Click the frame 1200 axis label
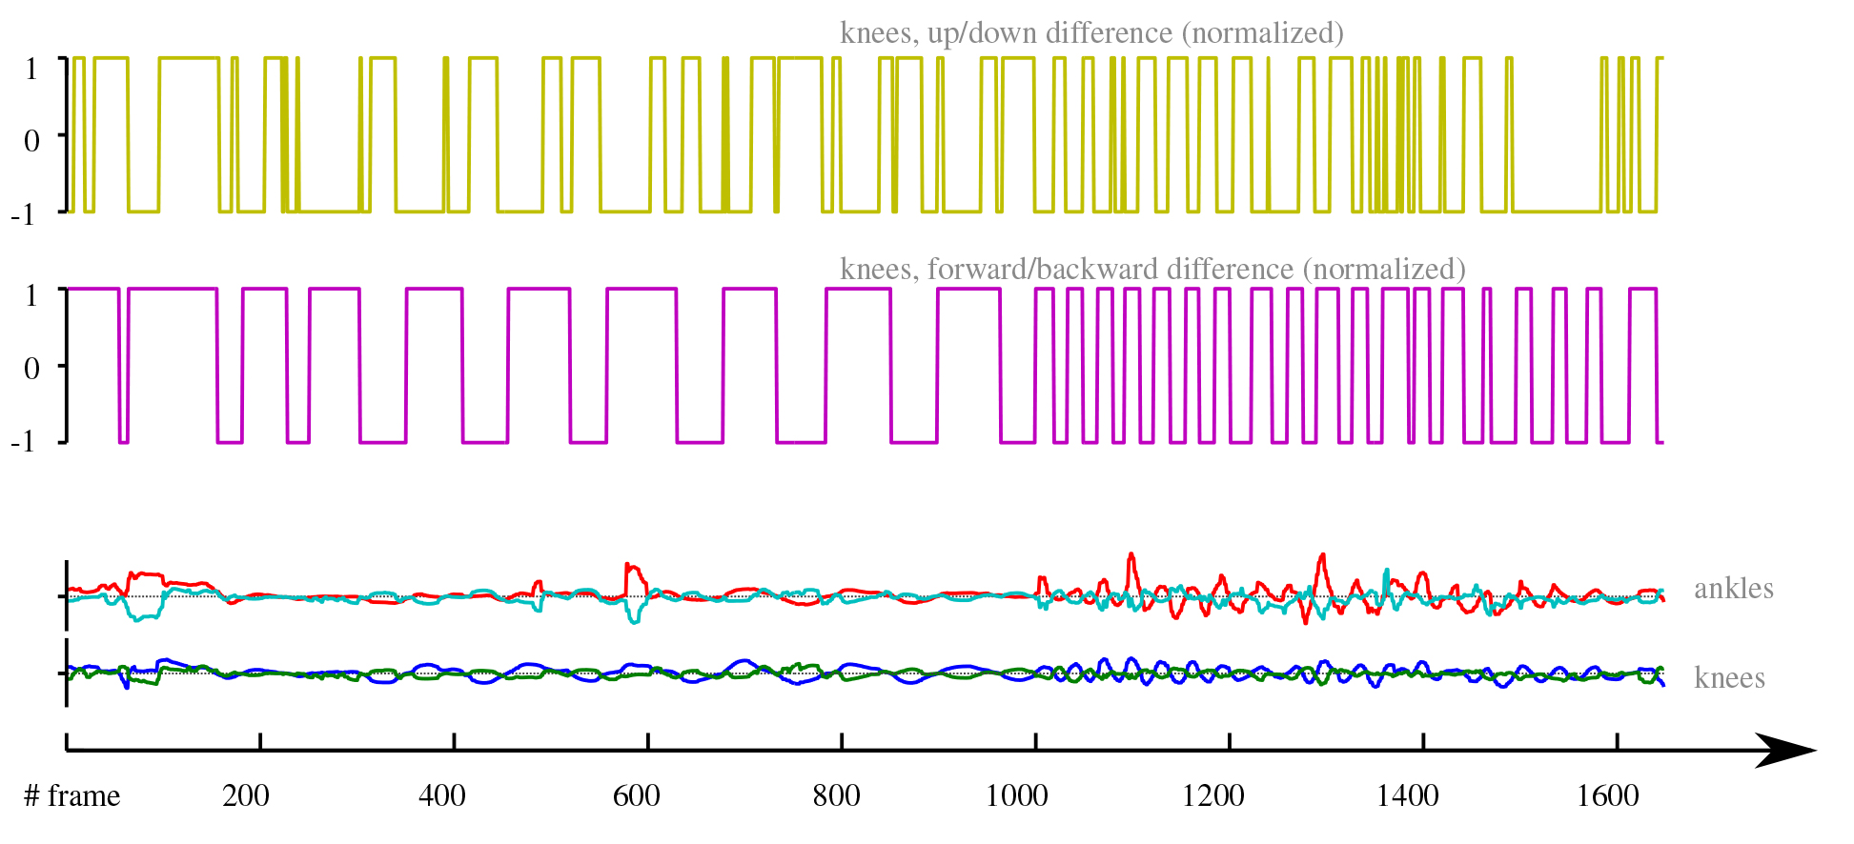The image size is (1854, 844). click(x=1213, y=795)
